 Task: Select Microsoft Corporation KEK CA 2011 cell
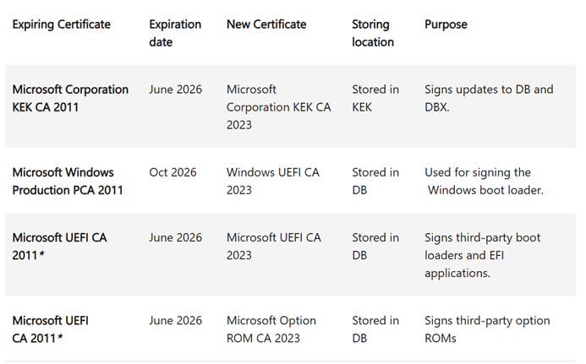point(70,98)
